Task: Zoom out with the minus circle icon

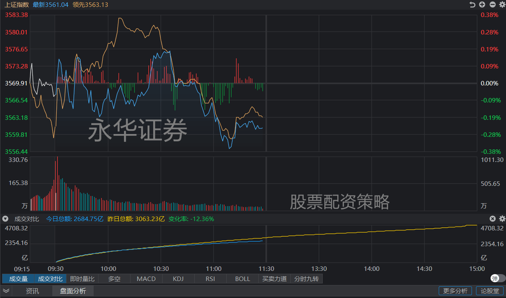Action: pos(493,5)
